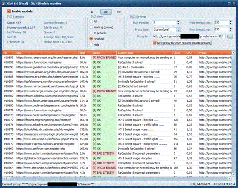Select row #10669 gmforum.com

coord(117,149)
